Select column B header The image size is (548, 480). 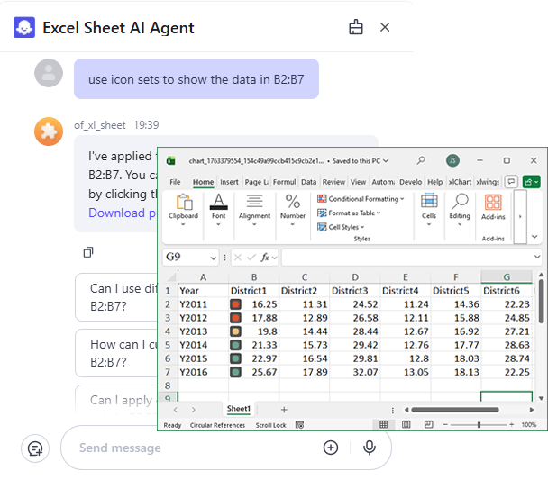point(254,277)
